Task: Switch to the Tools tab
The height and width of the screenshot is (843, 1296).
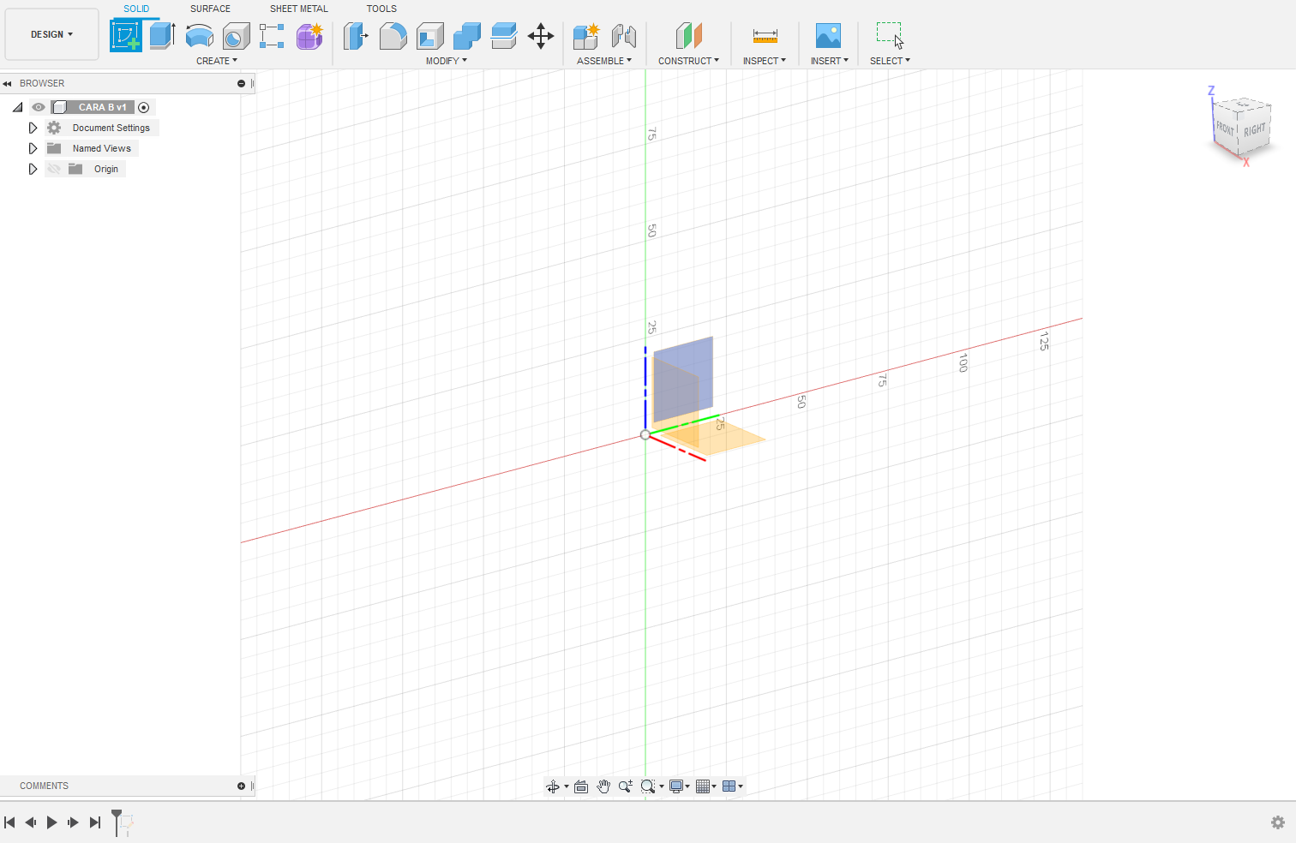Action: click(x=381, y=9)
